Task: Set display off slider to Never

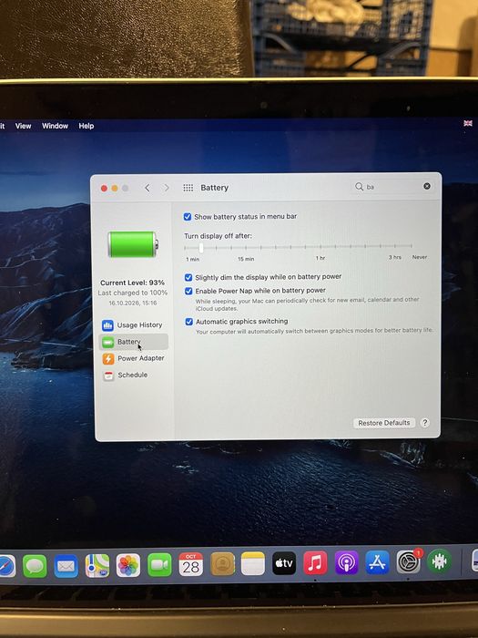Action: coord(412,246)
